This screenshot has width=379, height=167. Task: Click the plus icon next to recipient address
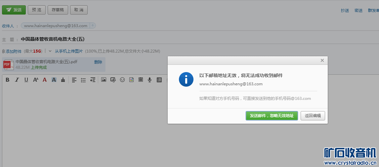[93, 25]
